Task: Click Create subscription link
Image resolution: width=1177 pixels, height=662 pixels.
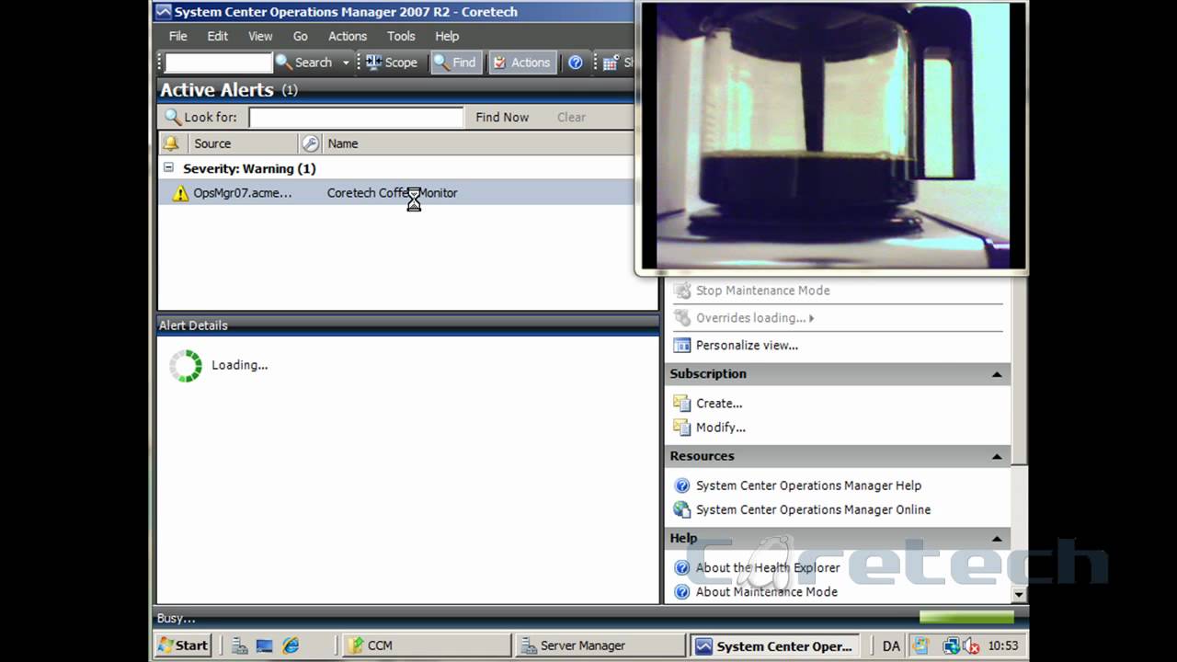Action: (719, 404)
